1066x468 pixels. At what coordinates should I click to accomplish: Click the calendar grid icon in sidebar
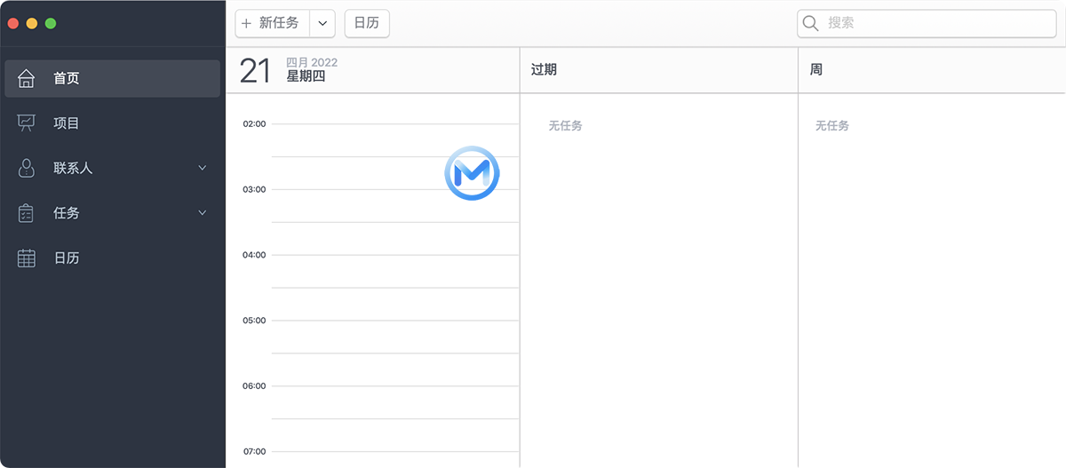tap(27, 258)
